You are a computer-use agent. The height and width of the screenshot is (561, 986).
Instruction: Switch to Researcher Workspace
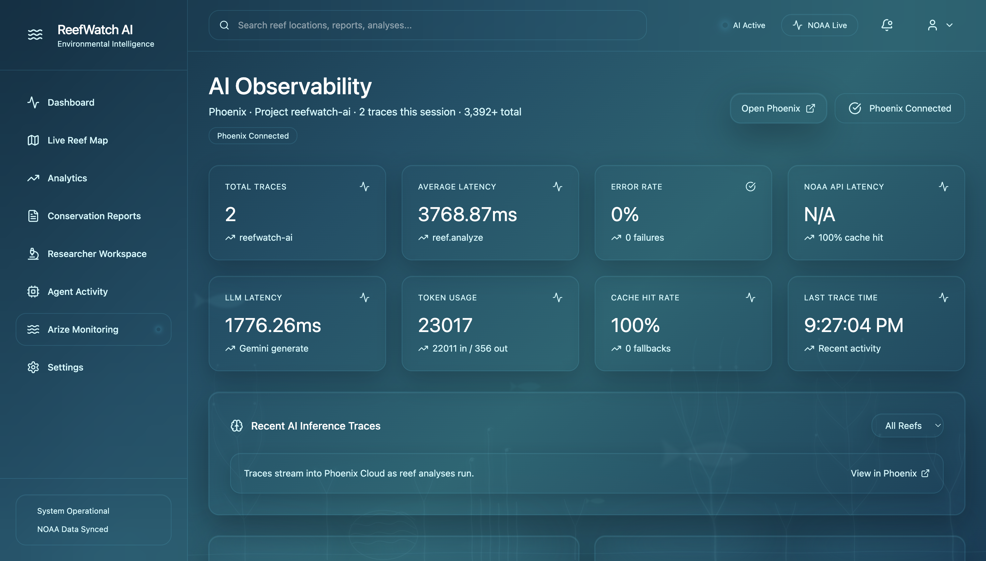pyautogui.click(x=94, y=253)
